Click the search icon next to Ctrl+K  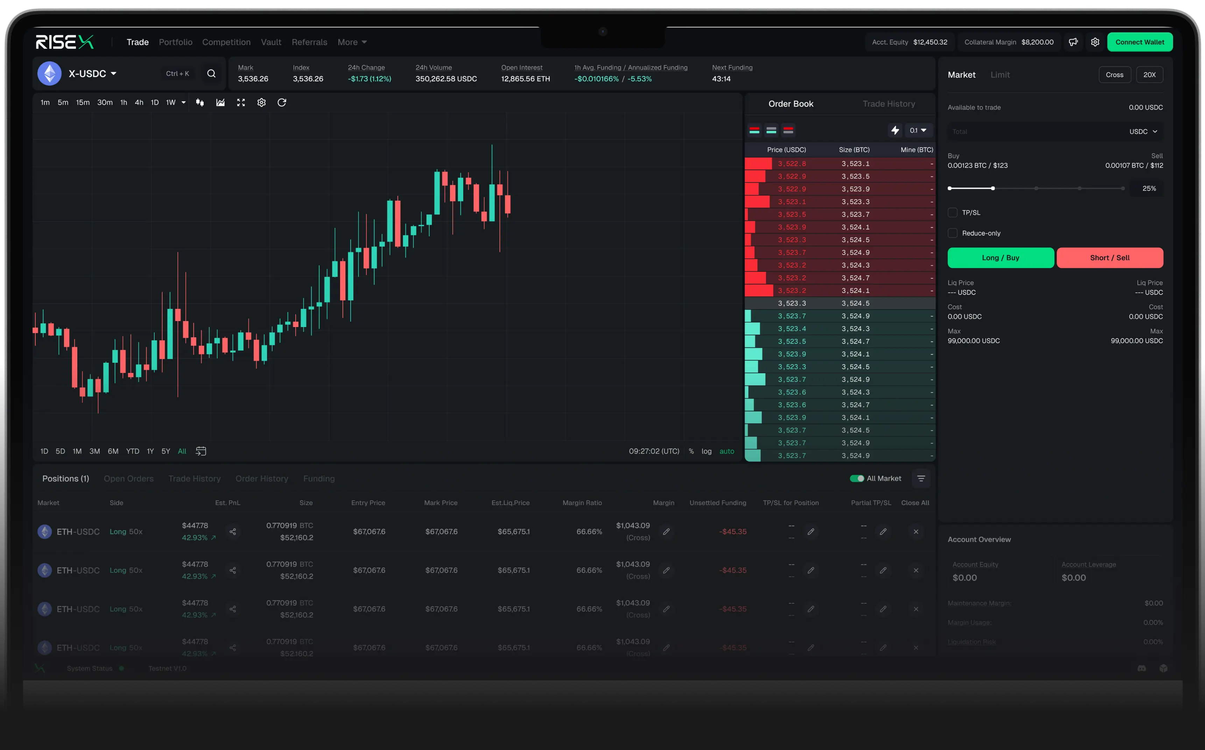(x=211, y=74)
